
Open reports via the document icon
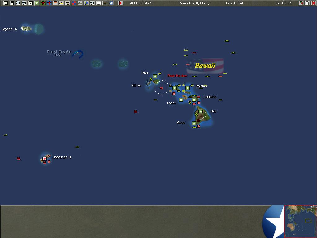click(11, 3)
